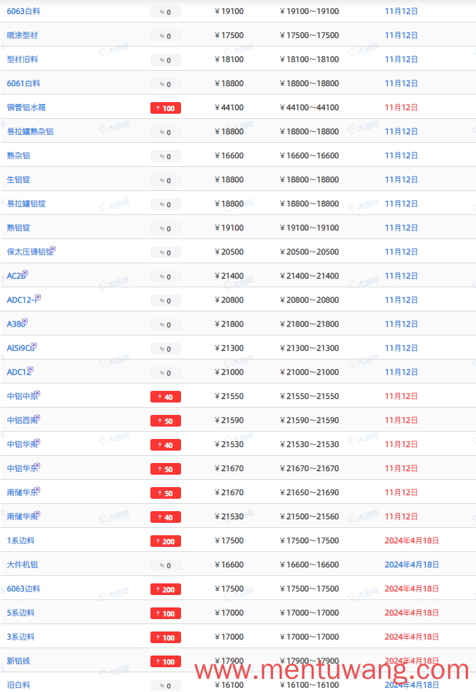476x692 pixels.
Task: Open the 3系边料 link
Action: click(x=20, y=637)
